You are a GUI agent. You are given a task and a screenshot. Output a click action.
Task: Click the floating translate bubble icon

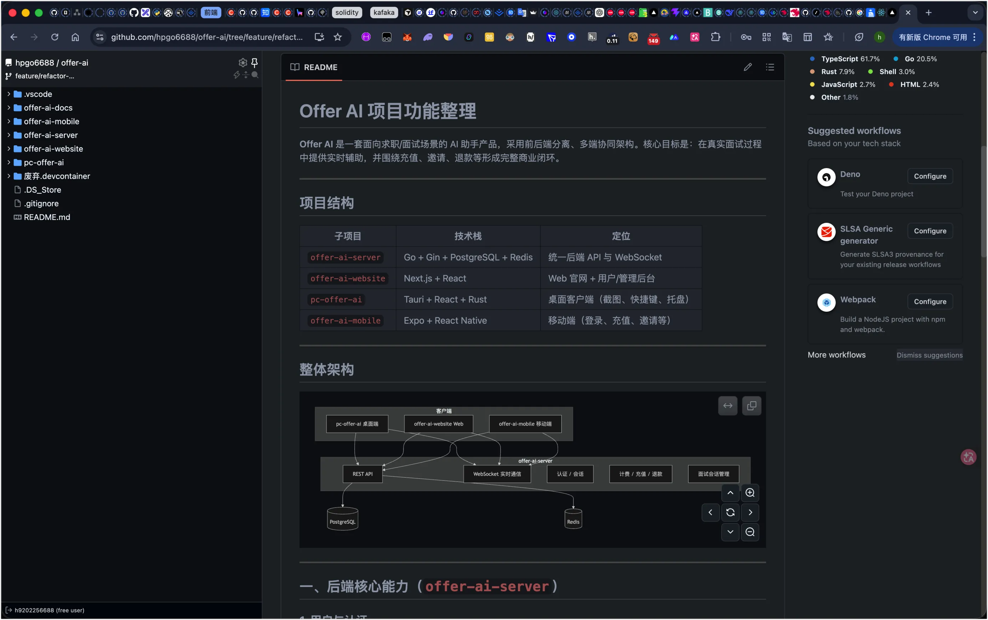pos(968,457)
